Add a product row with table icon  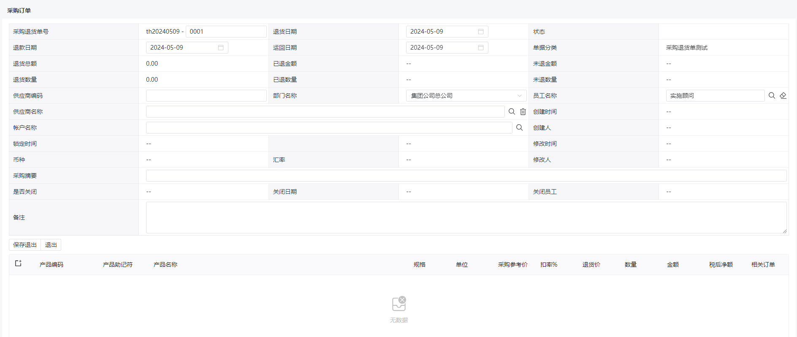18,263
